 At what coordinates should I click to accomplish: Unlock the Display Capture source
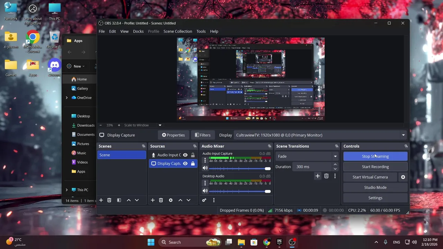pyautogui.click(x=193, y=164)
